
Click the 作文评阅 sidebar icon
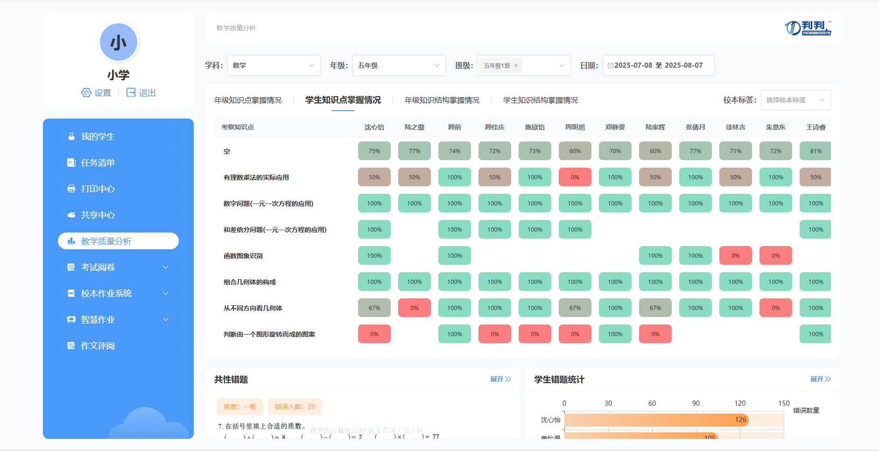71,345
